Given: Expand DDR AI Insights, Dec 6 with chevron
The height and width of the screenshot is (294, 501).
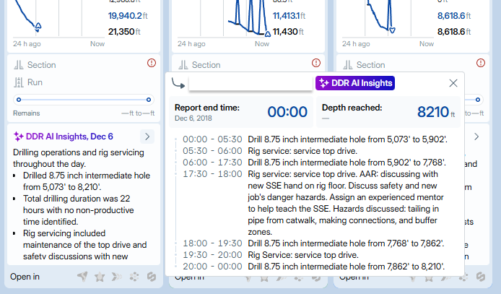Looking at the screenshot, I should tap(147, 136).
